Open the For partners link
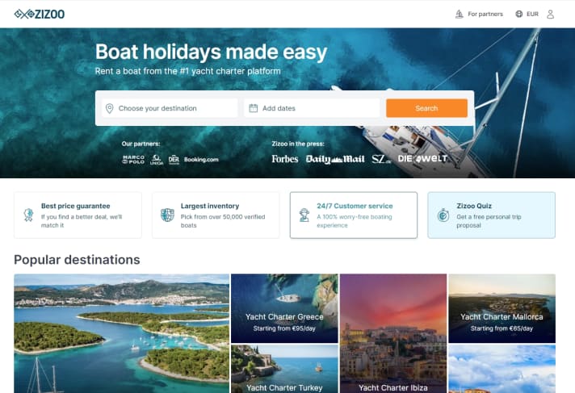This screenshot has width=575, height=393. [485, 14]
